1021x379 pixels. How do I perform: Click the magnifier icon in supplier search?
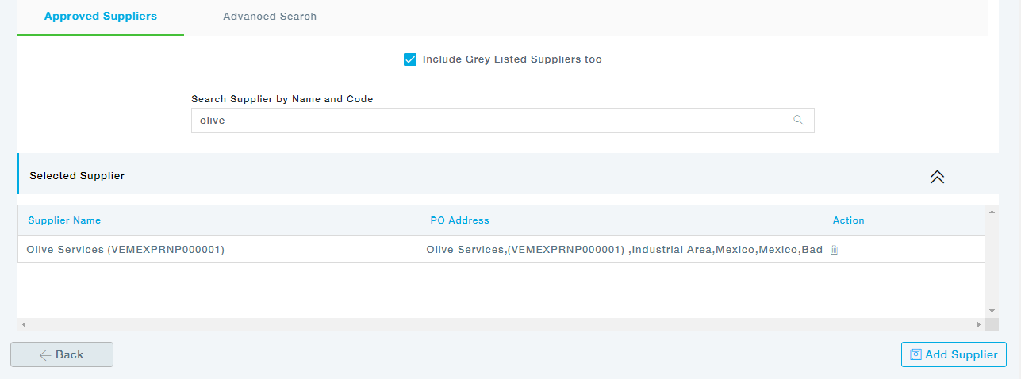click(x=798, y=121)
